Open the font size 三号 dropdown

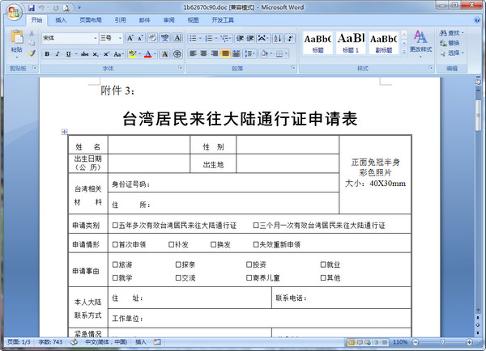tap(120, 38)
